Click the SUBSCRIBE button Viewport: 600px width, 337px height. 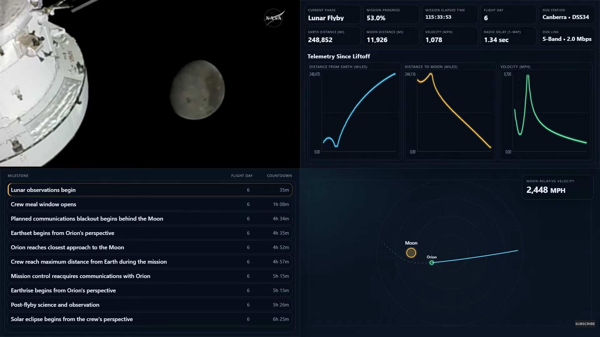point(585,324)
